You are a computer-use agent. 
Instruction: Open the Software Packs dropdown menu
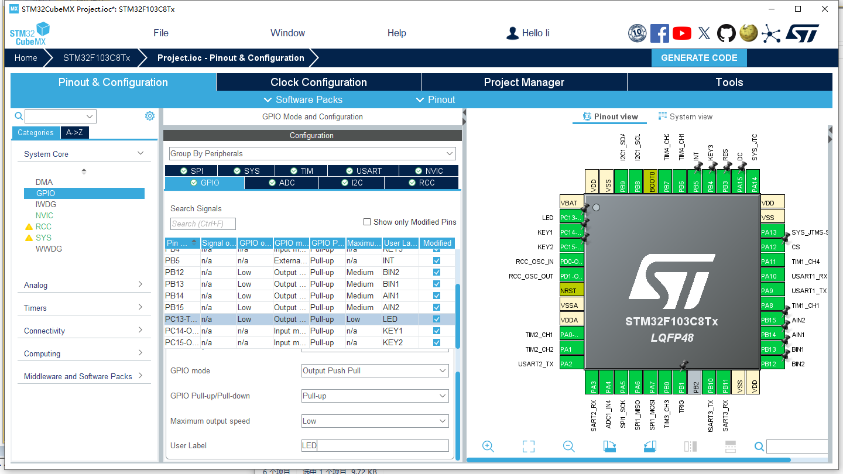303,99
